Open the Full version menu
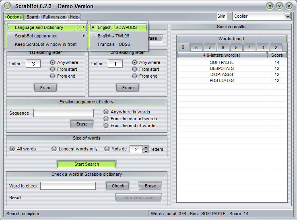The image size is (297, 220). pyautogui.click(x=54, y=17)
